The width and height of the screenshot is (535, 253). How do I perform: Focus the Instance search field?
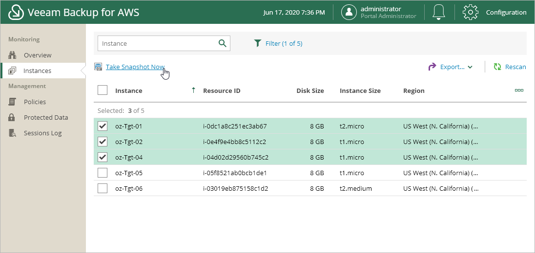click(164, 43)
